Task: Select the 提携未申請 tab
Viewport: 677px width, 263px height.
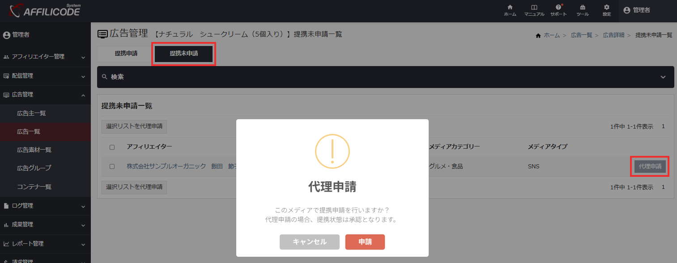Action: click(183, 54)
